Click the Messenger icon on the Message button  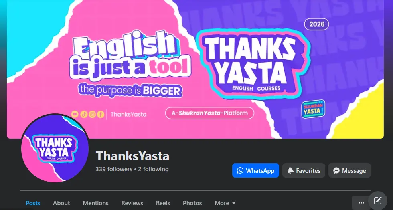coord(336,170)
